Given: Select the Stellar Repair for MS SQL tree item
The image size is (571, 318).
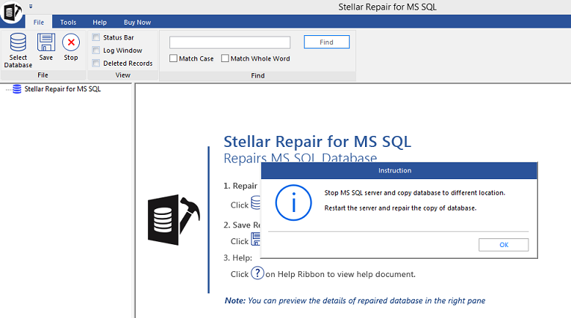Looking at the screenshot, I should (x=62, y=89).
